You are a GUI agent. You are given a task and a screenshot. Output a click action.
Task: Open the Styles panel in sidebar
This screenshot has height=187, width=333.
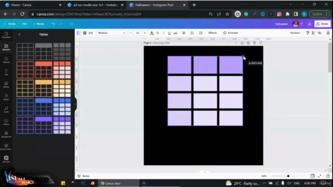click(x=6, y=97)
